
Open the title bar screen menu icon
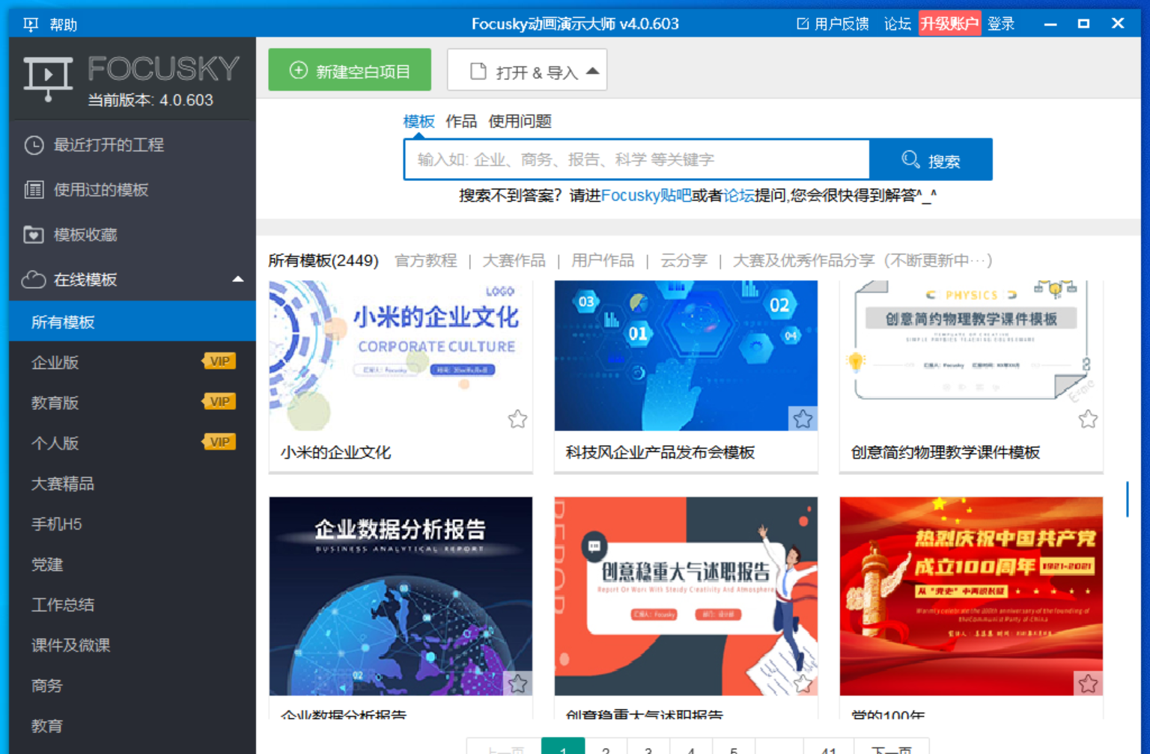point(30,25)
